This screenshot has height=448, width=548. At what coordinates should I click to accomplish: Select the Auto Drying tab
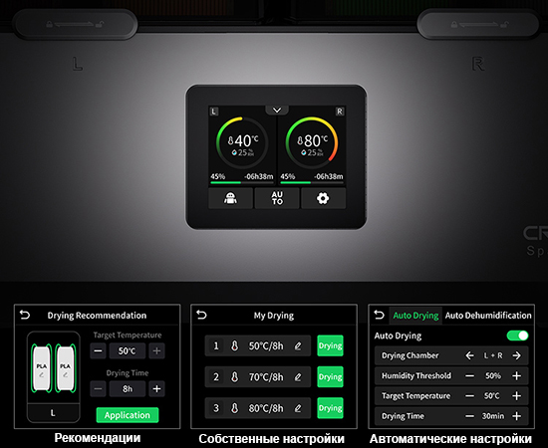(415, 316)
